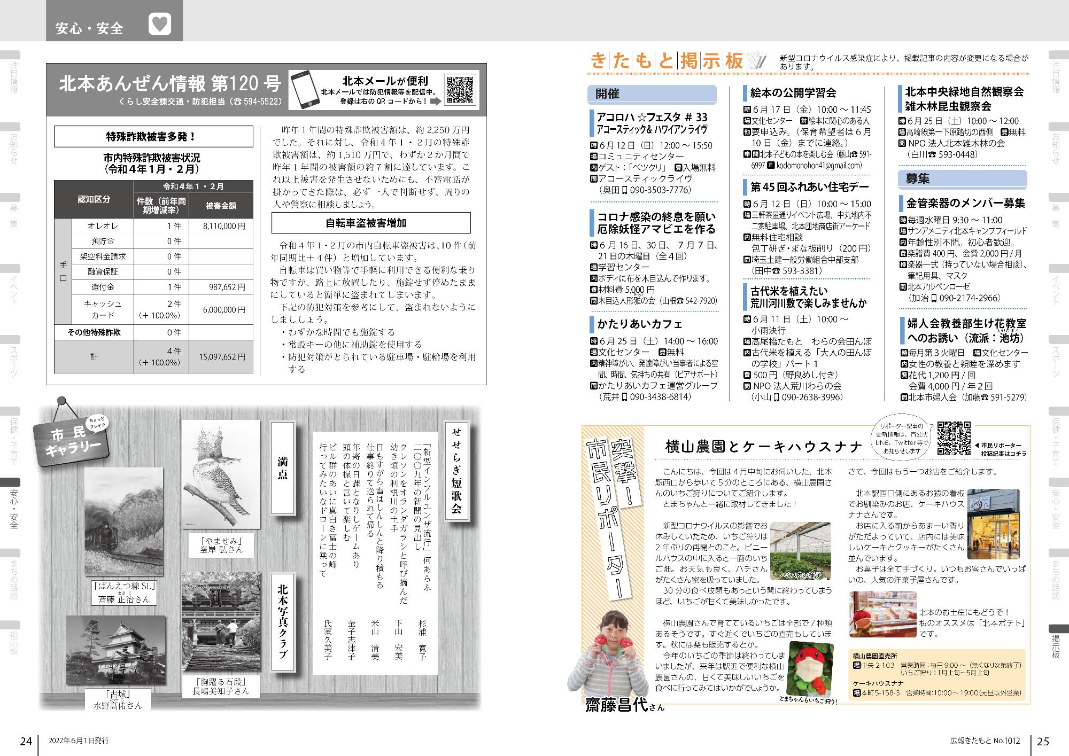Click the total 15,097,652円 cell

(221, 357)
